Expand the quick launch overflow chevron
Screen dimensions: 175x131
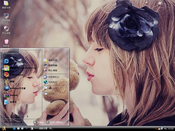pos(27,129)
